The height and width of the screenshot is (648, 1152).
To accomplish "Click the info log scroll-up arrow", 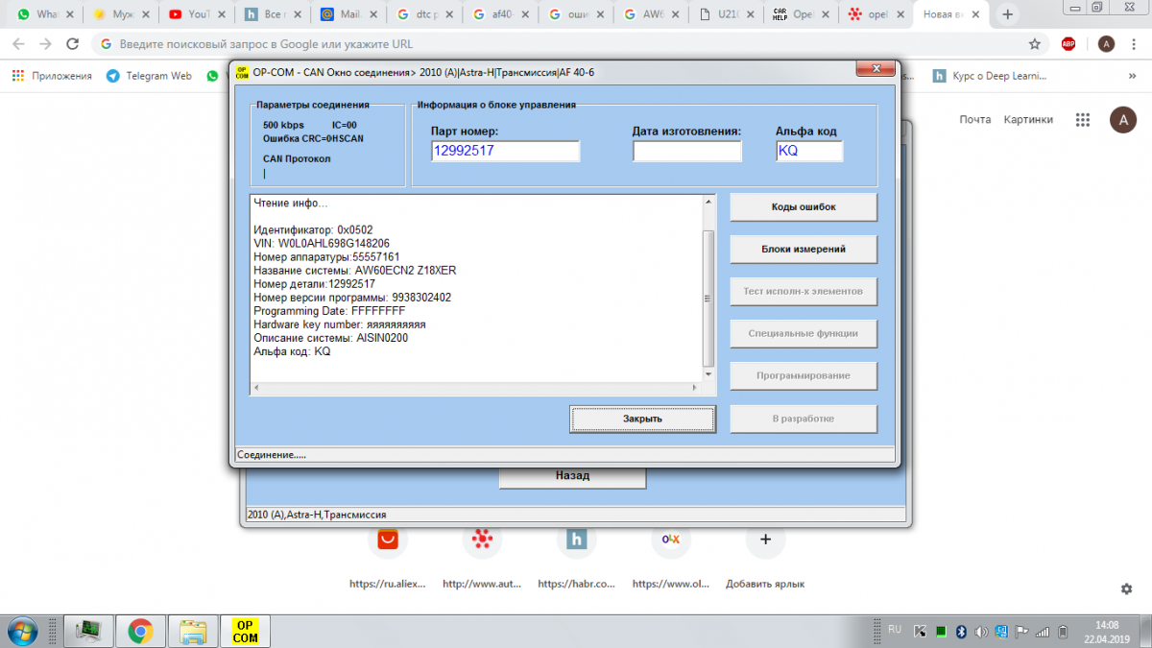I will point(708,202).
